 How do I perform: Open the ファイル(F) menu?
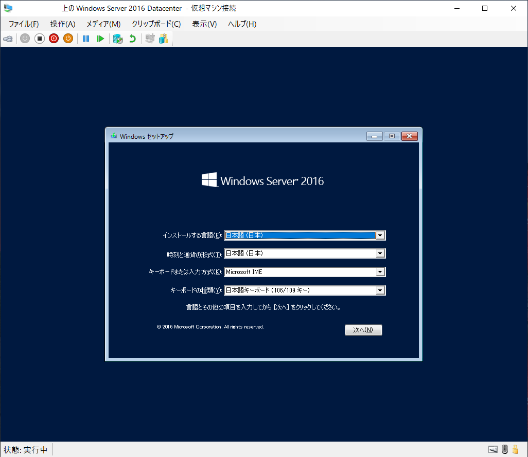point(24,24)
